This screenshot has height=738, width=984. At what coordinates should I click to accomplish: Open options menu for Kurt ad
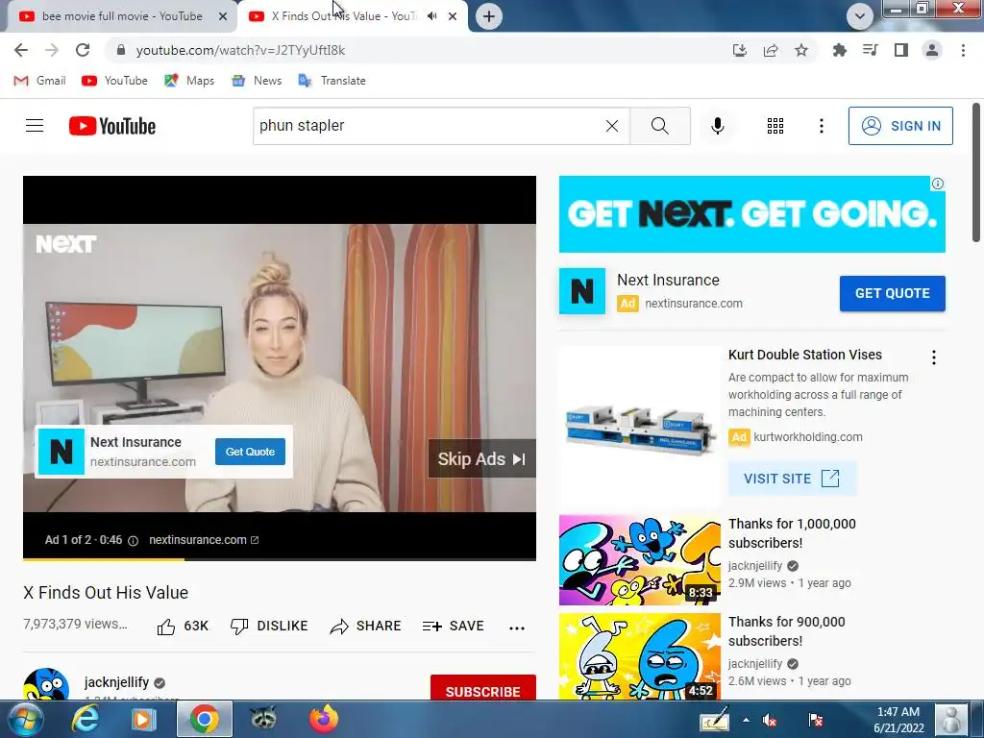[934, 357]
